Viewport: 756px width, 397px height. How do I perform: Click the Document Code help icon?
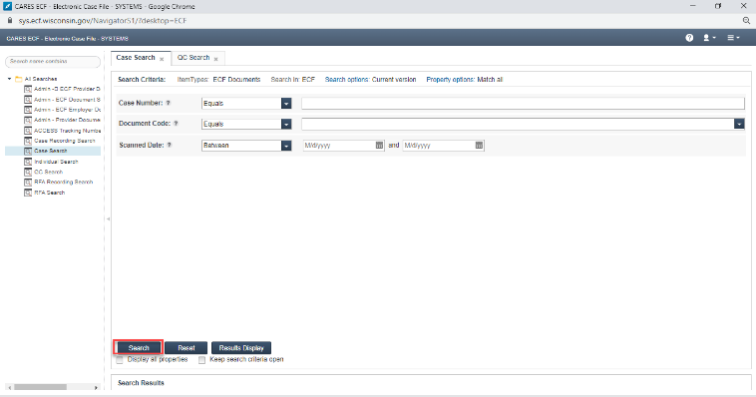click(176, 124)
